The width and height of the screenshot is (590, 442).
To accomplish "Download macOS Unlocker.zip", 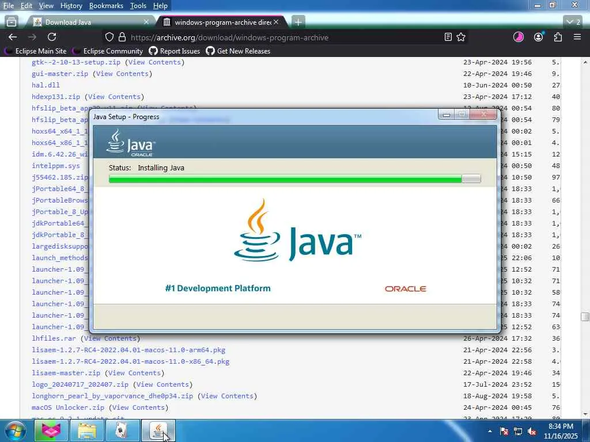I will [68, 407].
